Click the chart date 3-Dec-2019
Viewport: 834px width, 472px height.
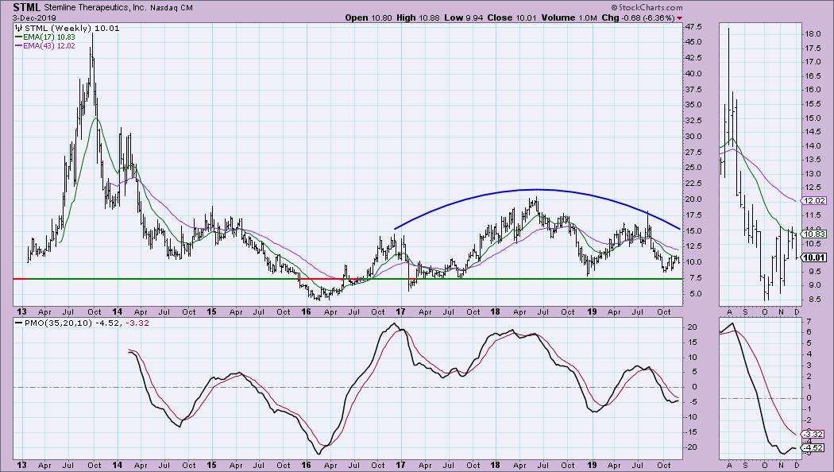click(x=34, y=17)
